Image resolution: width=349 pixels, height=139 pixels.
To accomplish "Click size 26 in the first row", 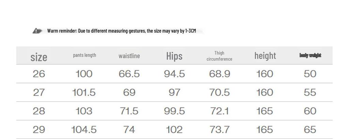I will (x=39, y=74).
